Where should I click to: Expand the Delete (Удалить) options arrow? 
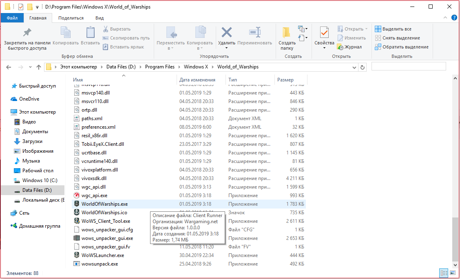click(226, 48)
